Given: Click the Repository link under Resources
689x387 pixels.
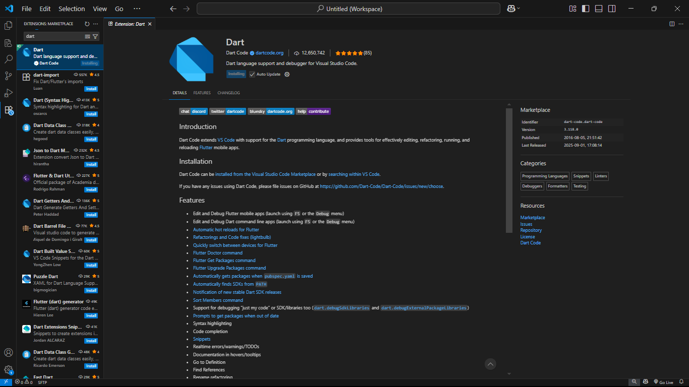Looking at the screenshot, I should pyautogui.click(x=531, y=230).
